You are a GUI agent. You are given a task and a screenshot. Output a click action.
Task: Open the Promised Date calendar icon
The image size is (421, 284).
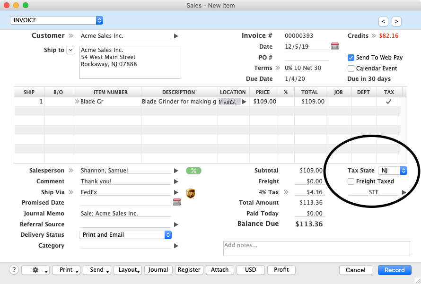pyautogui.click(x=177, y=203)
